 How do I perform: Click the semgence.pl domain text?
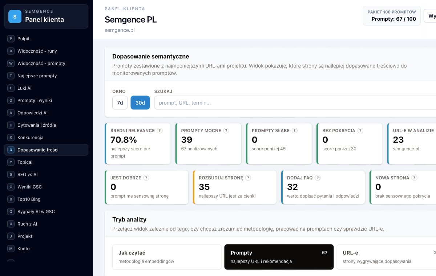tap(120, 30)
